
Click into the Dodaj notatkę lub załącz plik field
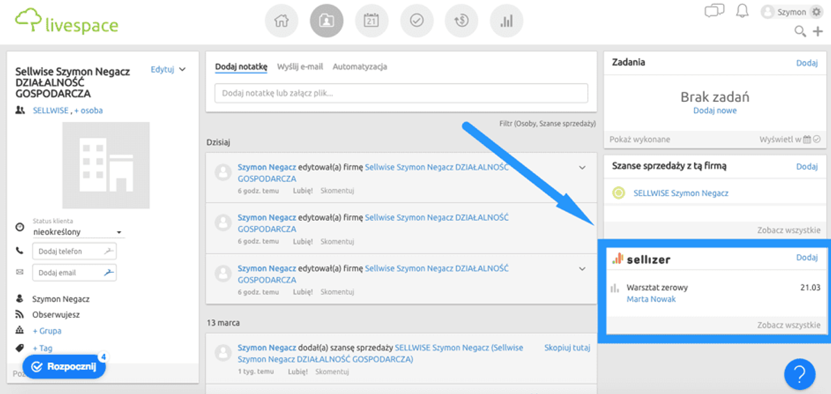point(401,93)
